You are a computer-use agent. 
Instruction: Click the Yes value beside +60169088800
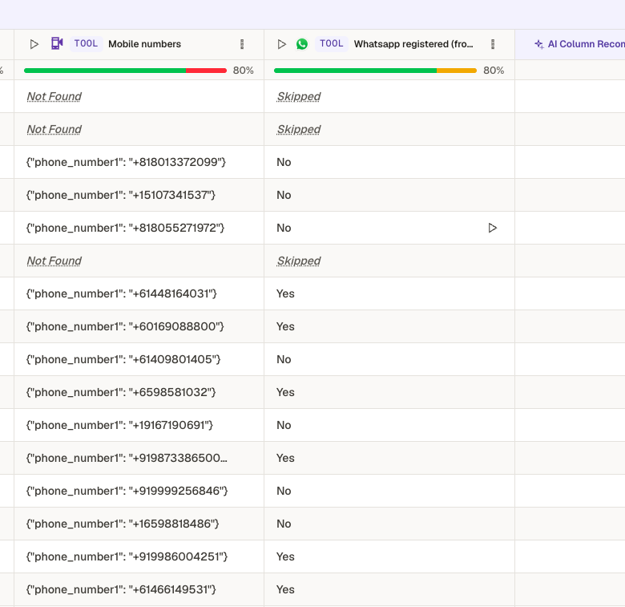[285, 326]
